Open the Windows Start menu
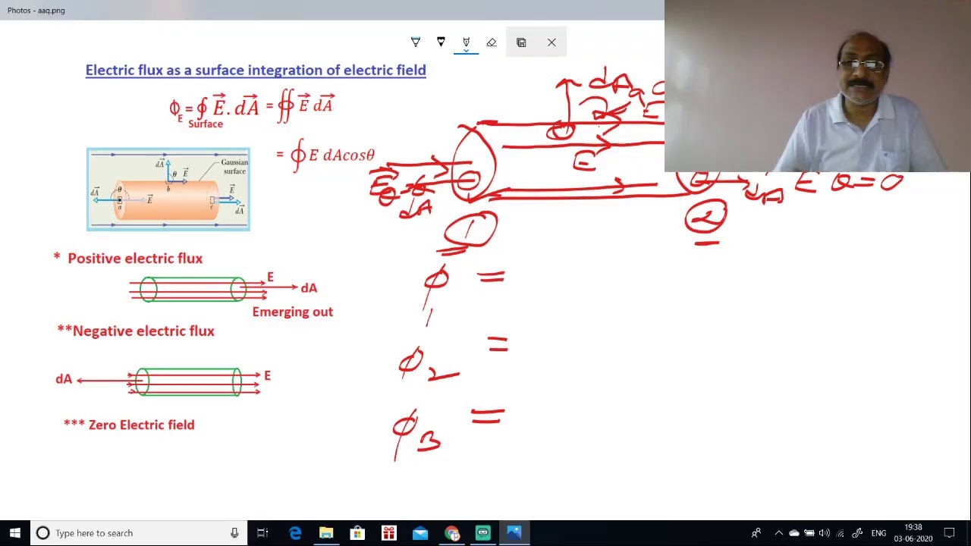This screenshot has height=546, width=971. [14, 533]
